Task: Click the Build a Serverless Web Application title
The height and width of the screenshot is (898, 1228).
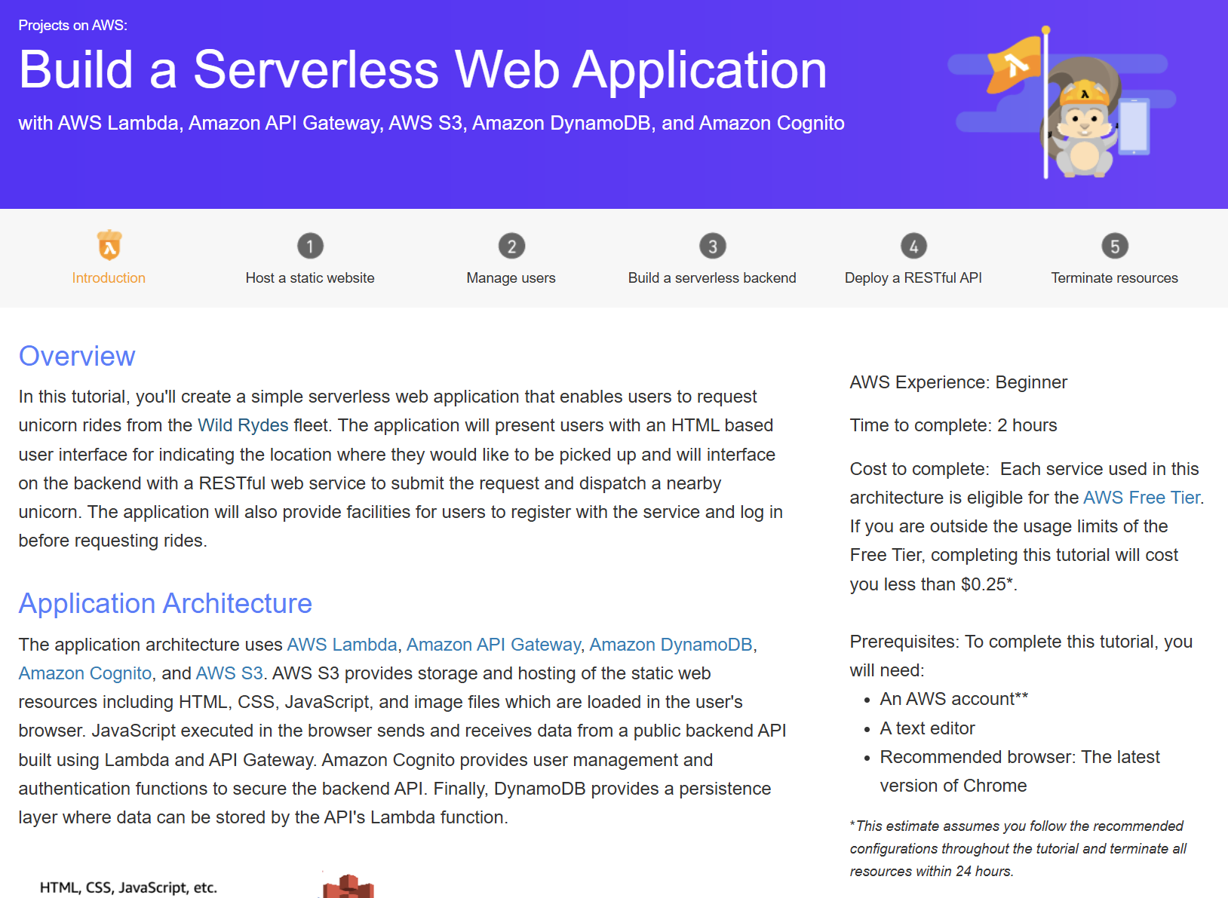Action: [x=422, y=69]
